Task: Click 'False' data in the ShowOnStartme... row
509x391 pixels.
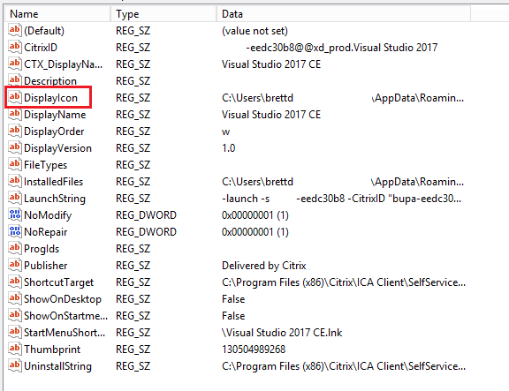Action: pos(233,316)
